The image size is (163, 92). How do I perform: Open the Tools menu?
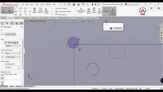(42, 4)
